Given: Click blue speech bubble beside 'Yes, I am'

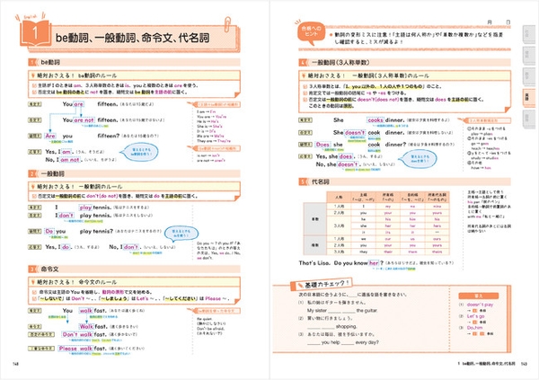Looking at the screenshot, I should tap(139, 153).
